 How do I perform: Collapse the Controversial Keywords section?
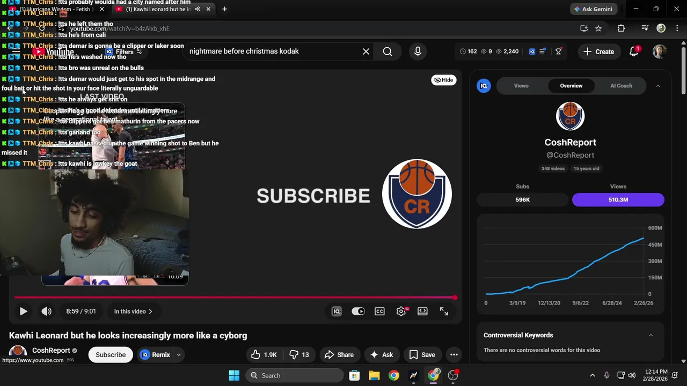tap(651, 335)
